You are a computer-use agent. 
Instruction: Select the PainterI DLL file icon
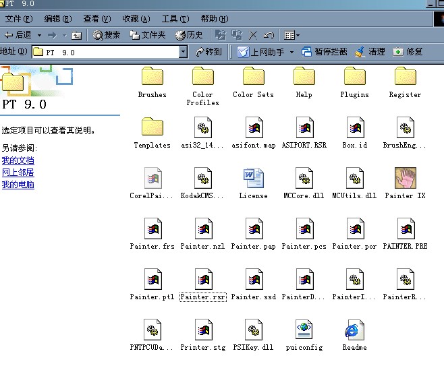pos(354,279)
